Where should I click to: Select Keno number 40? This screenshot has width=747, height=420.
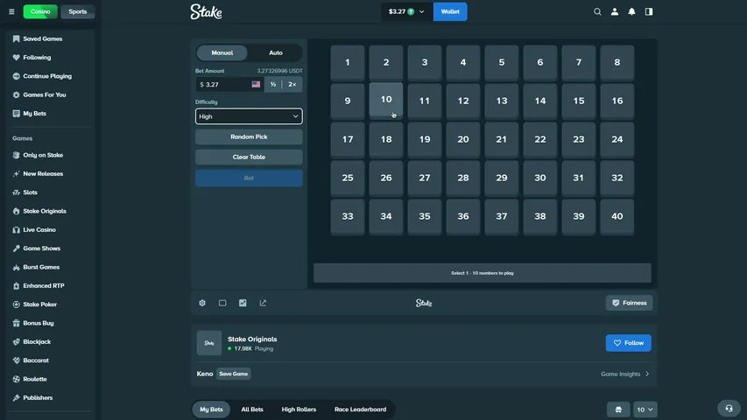[x=617, y=216]
